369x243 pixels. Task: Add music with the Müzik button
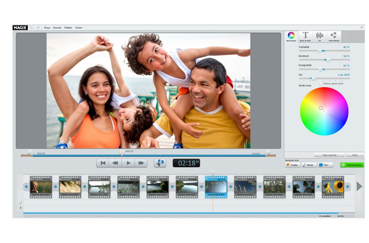(x=308, y=165)
